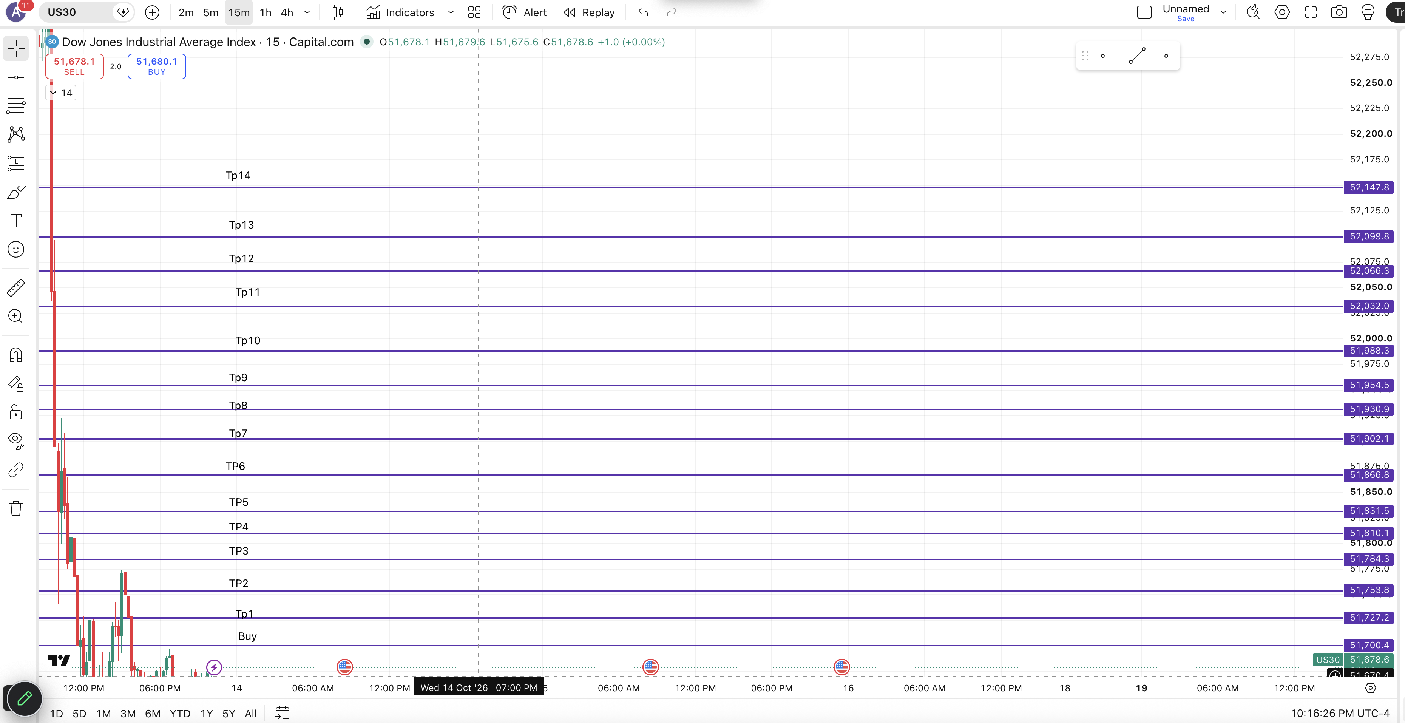The width and height of the screenshot is (1405, 723).
Task: Expand Indicators favorites dropdown arrow
Action: point(451,12)
